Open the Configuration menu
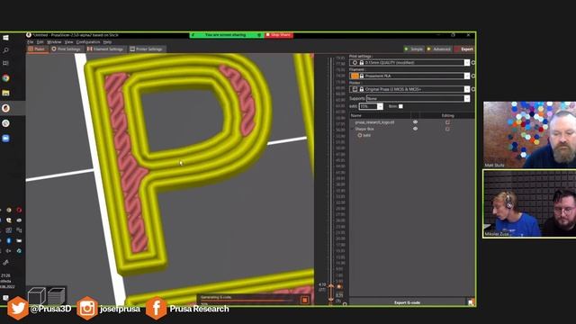The width and height of the screenshot is (576, 324). point(88,42)
